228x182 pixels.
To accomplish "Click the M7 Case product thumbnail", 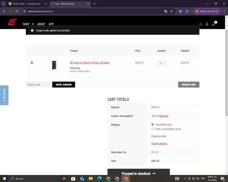I will (x=54, y=65).
